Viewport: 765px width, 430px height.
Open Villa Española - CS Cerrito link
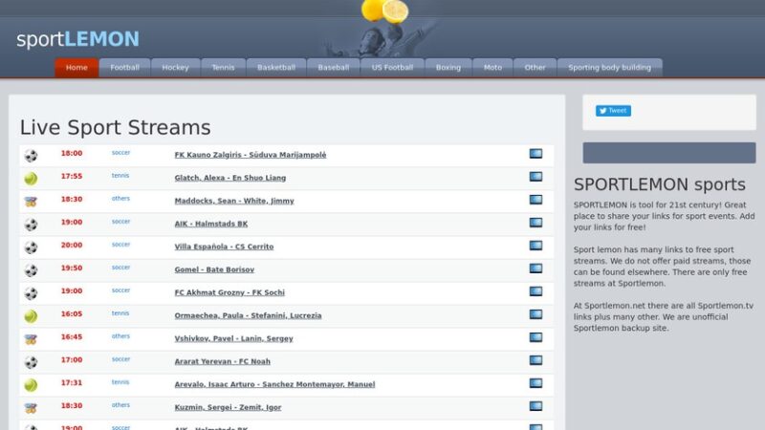(x=224, y=247)
